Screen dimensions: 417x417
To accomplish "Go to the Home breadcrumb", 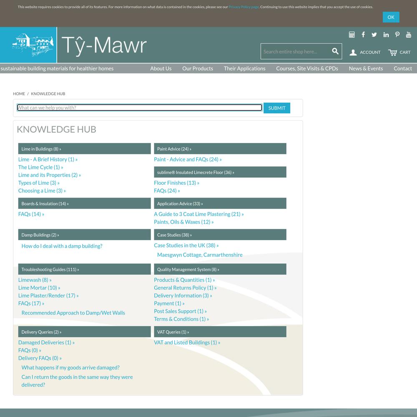I will 19,93.
